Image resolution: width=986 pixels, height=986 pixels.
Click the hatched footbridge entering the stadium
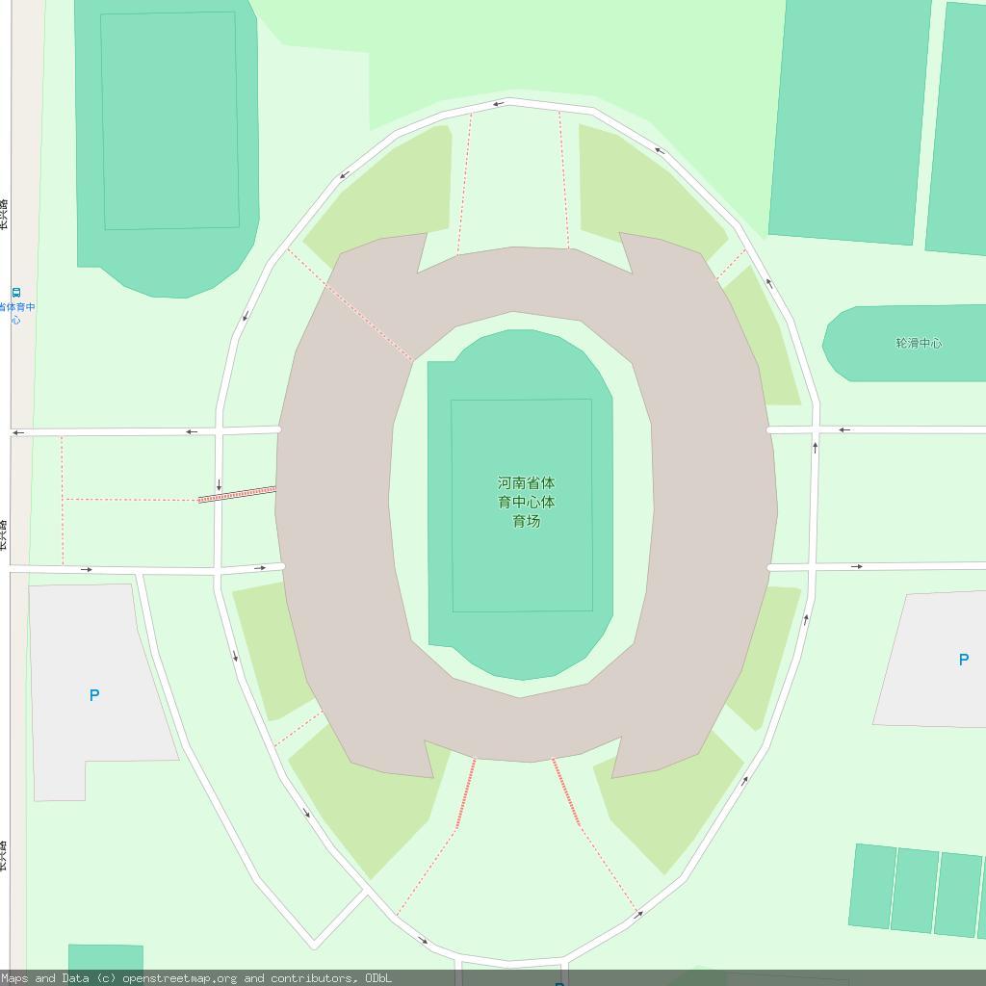click(237, 494)
